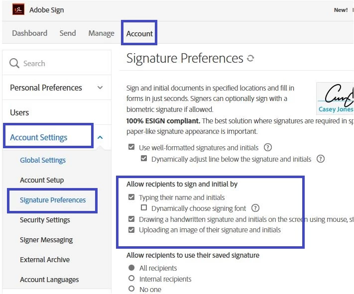Open the Send tab
354x294 pixels.
[x=68, y=33]
